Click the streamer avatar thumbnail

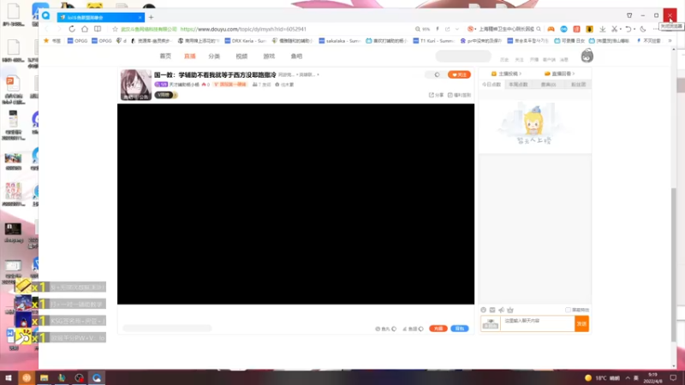click(x=136, y=85)
